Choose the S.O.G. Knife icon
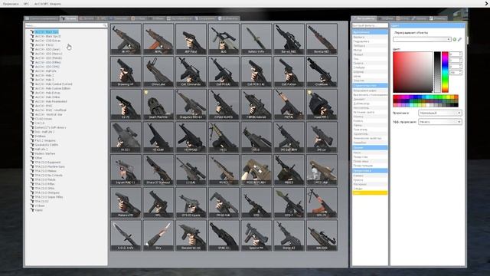This screenshot has width=490, height=276. [126, 235]
